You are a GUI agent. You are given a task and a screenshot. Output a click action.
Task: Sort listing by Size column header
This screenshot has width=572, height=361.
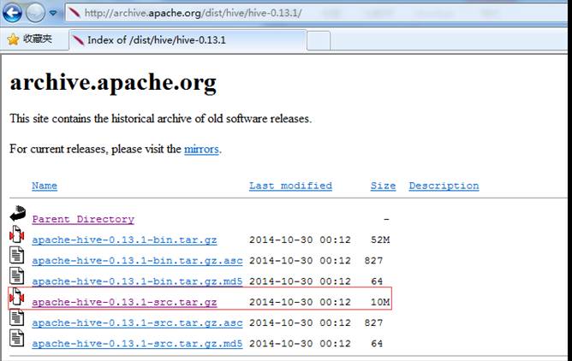383,186
